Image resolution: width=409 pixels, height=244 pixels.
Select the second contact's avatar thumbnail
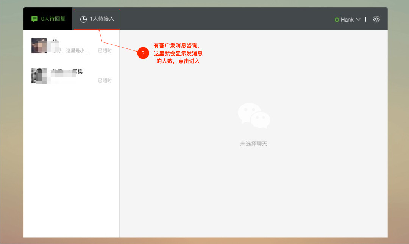[39, 76]
